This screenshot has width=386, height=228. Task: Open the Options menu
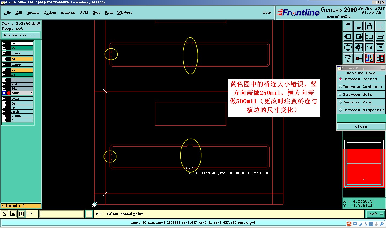point(50,12)
